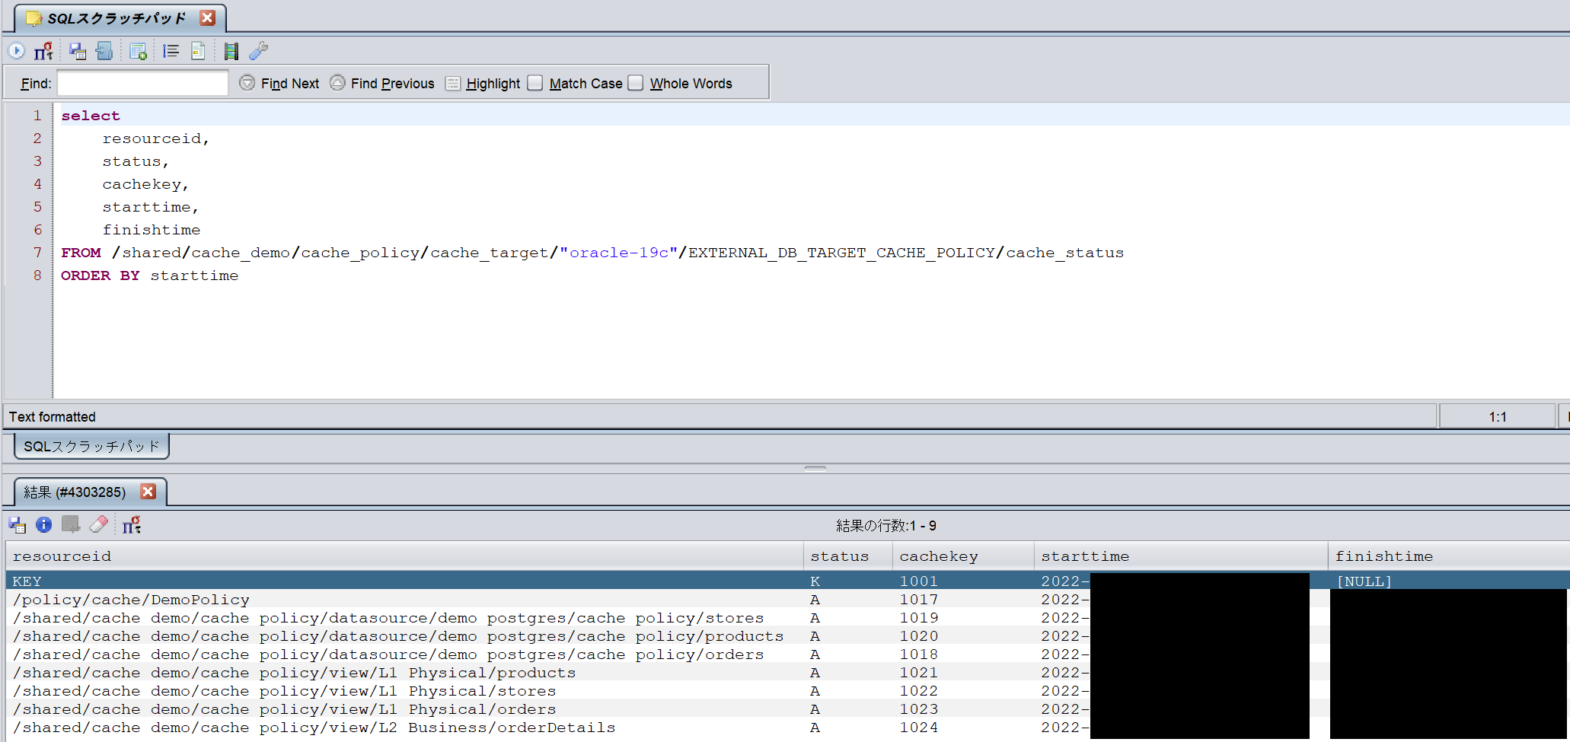Screen dimensions: 1570x742
Task: Select the L1_Physical/stores row
Action: [787, 690]
